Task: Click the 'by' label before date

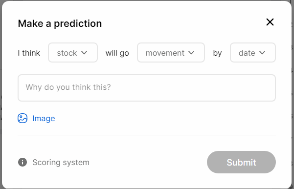Action: 217,53
